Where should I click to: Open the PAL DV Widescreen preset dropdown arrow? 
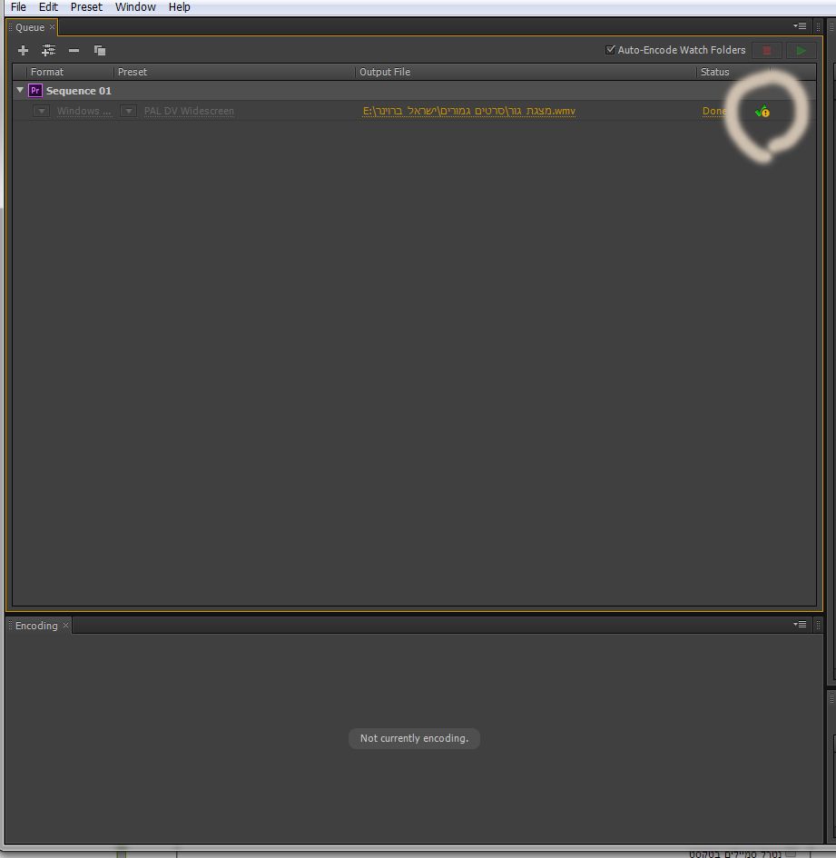(129, 111)
